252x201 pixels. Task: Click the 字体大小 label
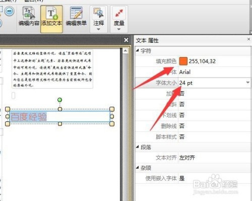pos(166,83)
